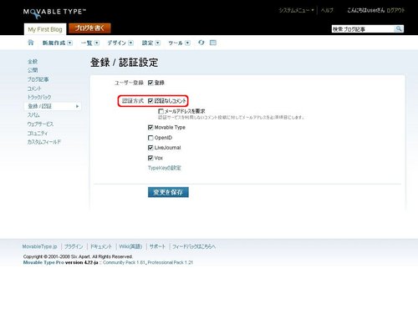Select カスタムフィールド in settings sidebar
Screen dimensions: 418x329
pyautogui.click(x=44, y=142)
